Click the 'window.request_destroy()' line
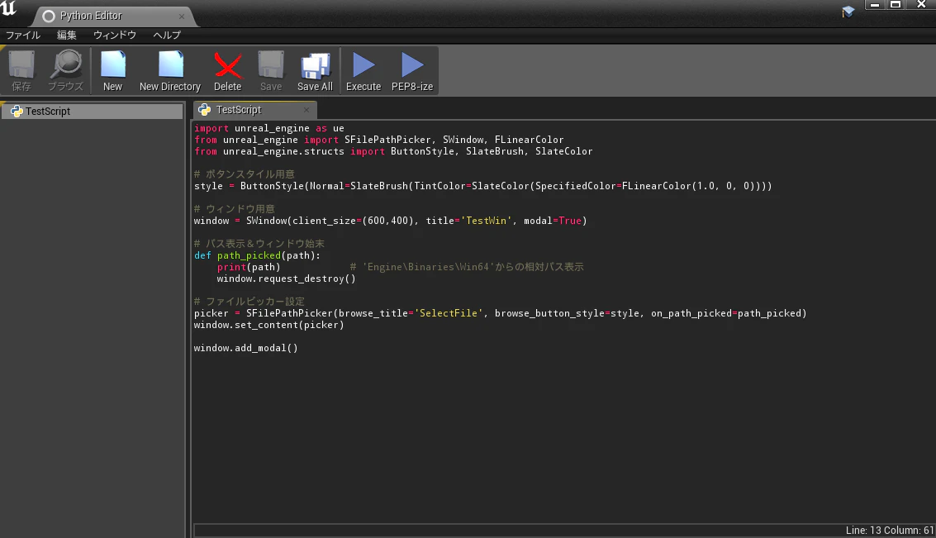The image size is (936, 538). tap(286, 279)
